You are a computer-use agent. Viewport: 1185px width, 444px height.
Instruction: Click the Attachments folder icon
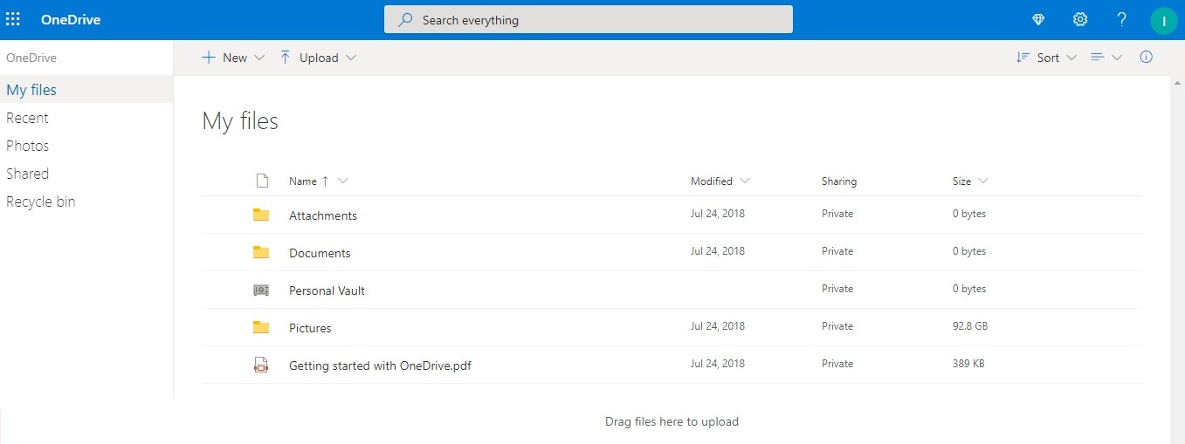tap(260, 215)
